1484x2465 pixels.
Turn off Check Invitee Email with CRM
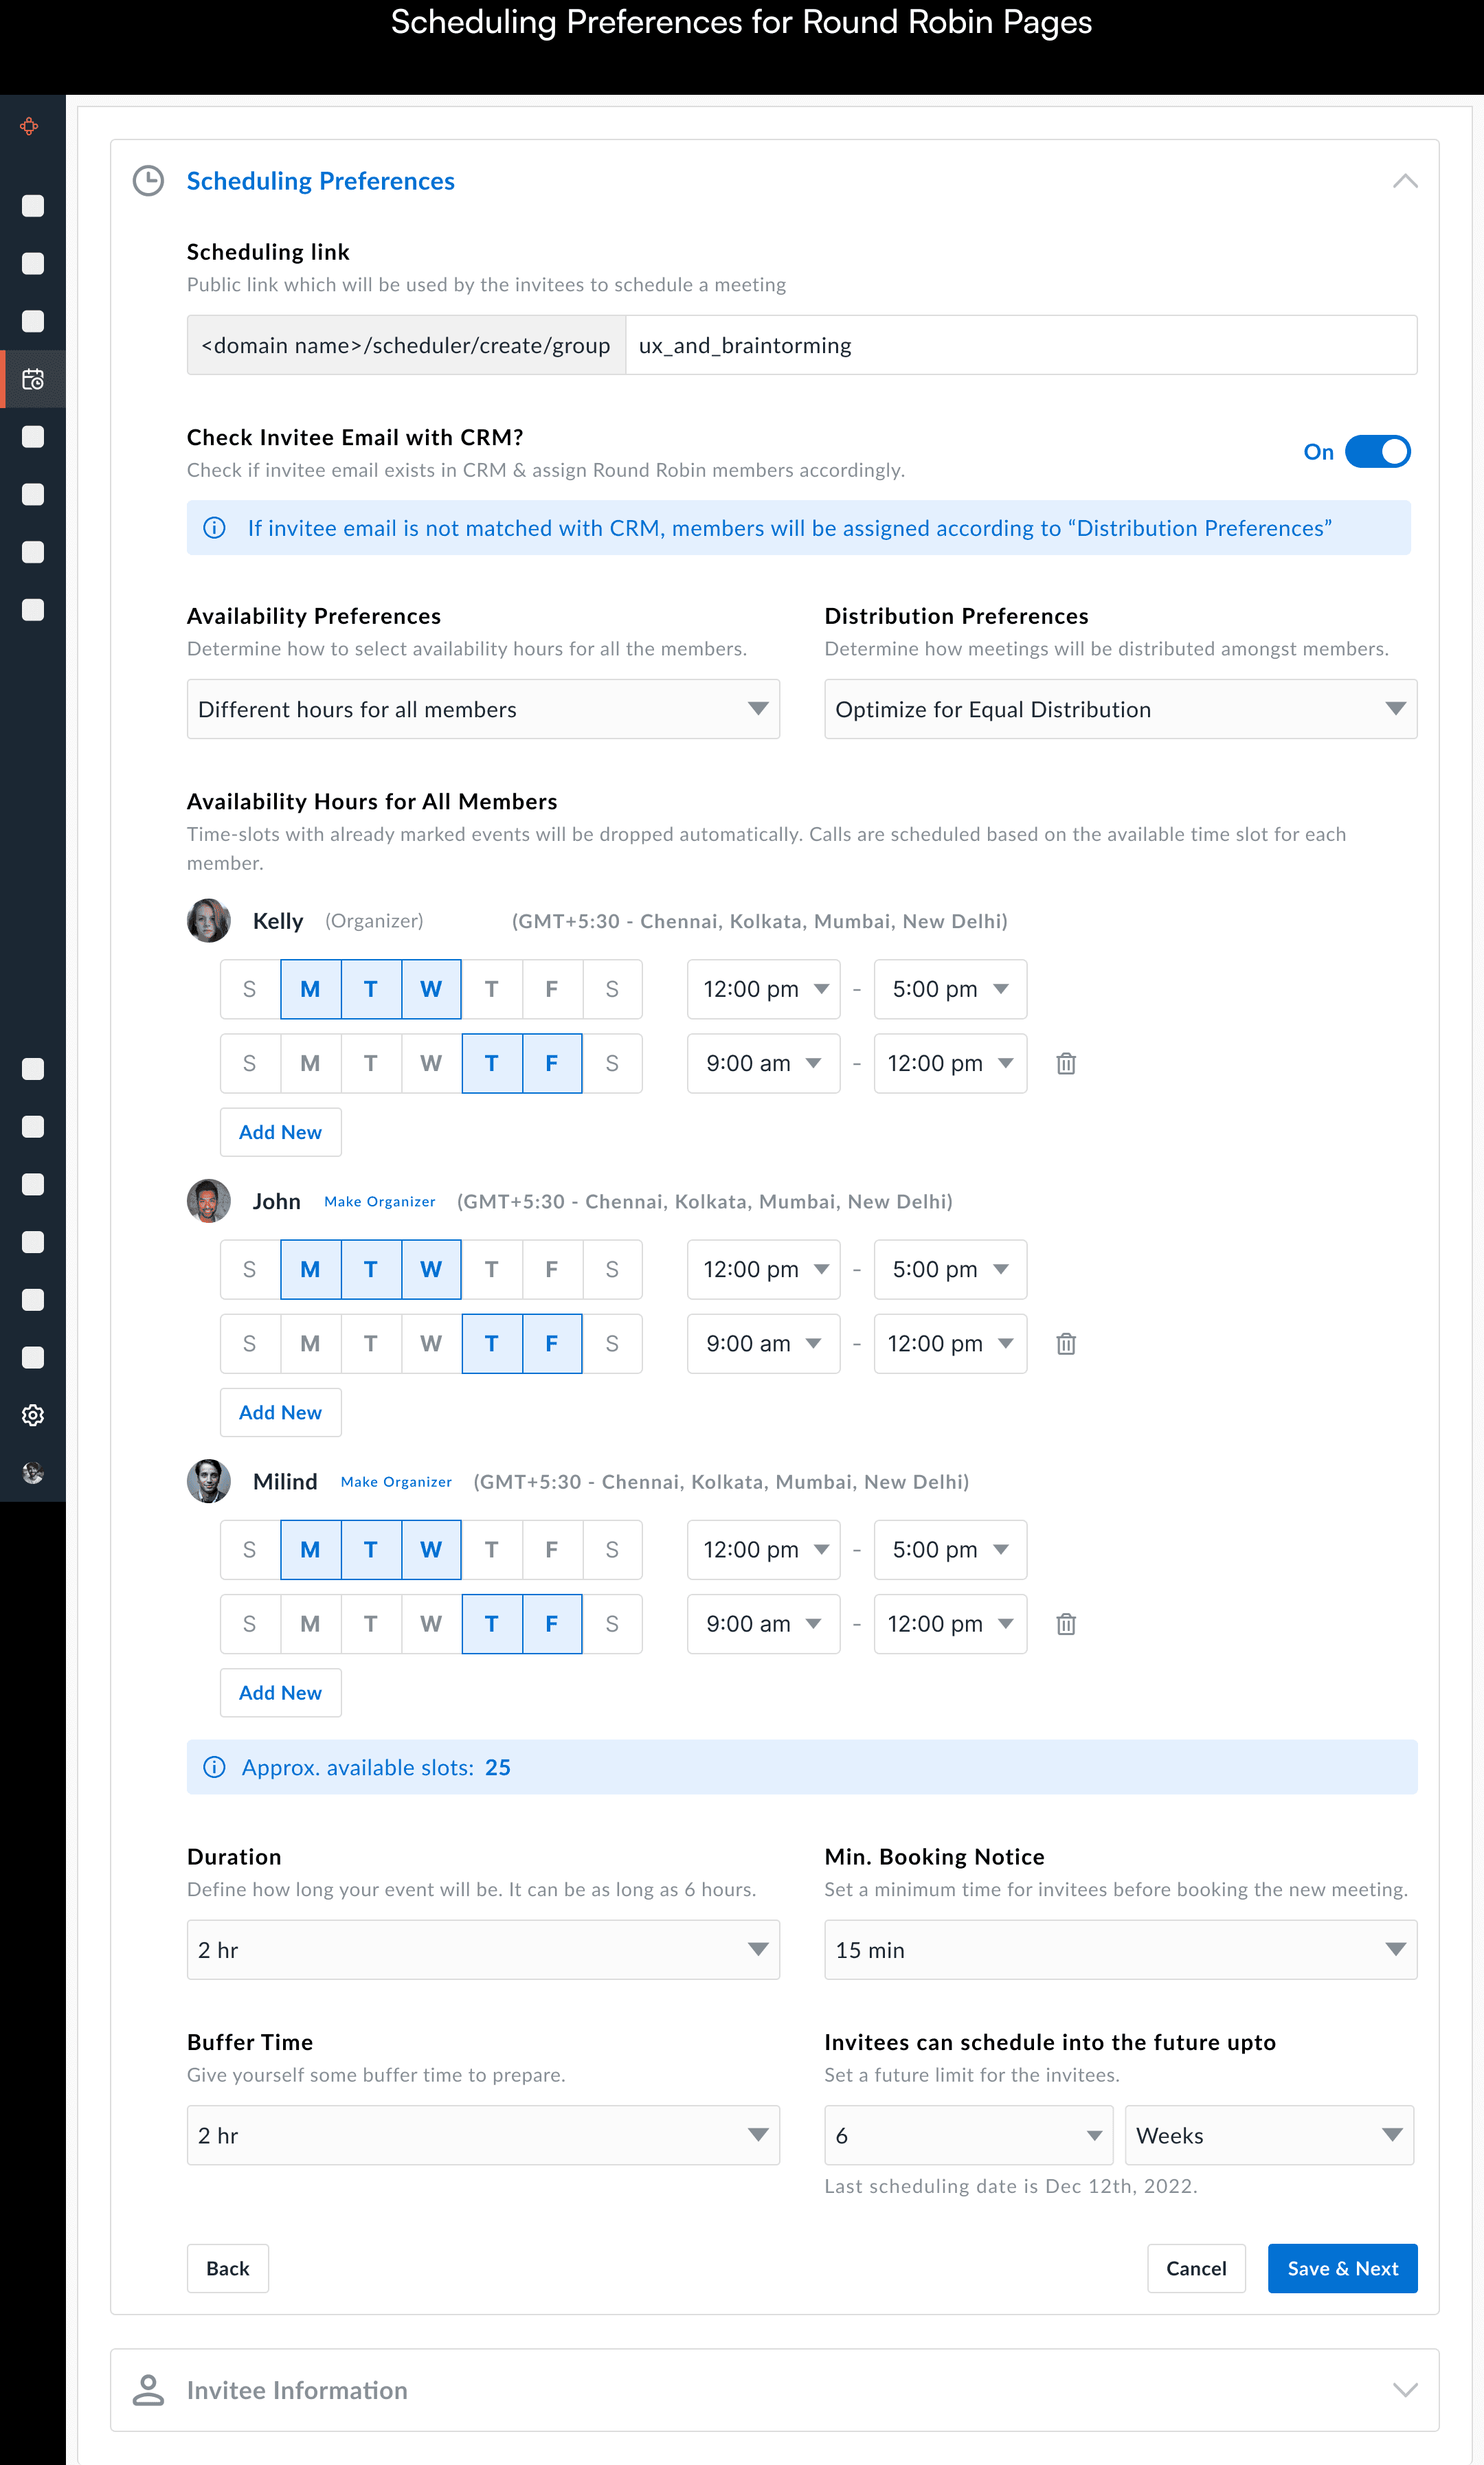point(1377,452)
